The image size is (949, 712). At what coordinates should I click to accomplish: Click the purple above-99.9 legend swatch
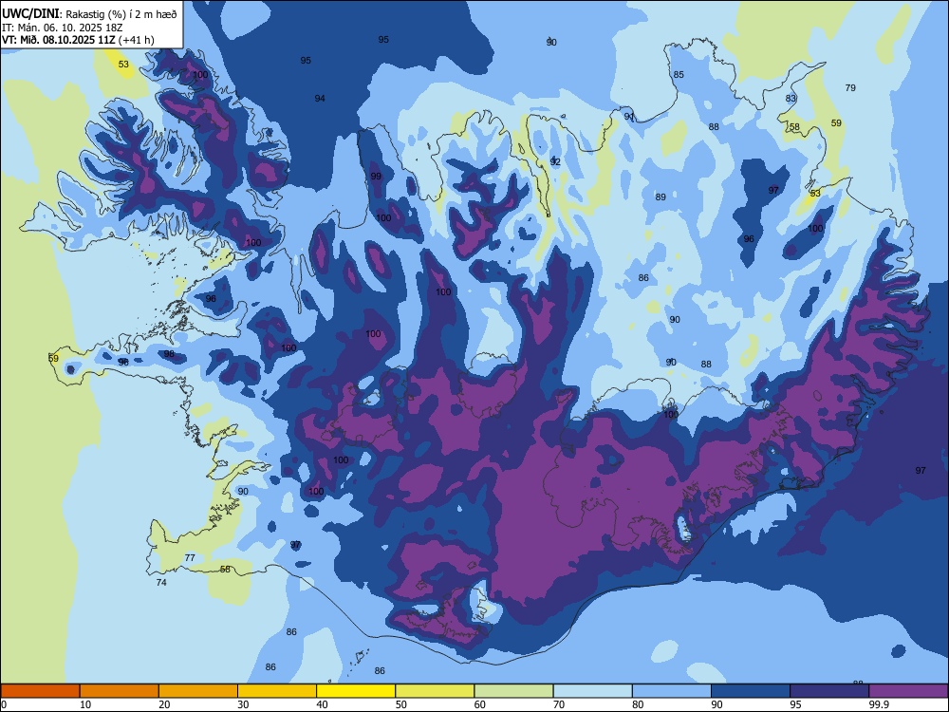click(908, 691)
